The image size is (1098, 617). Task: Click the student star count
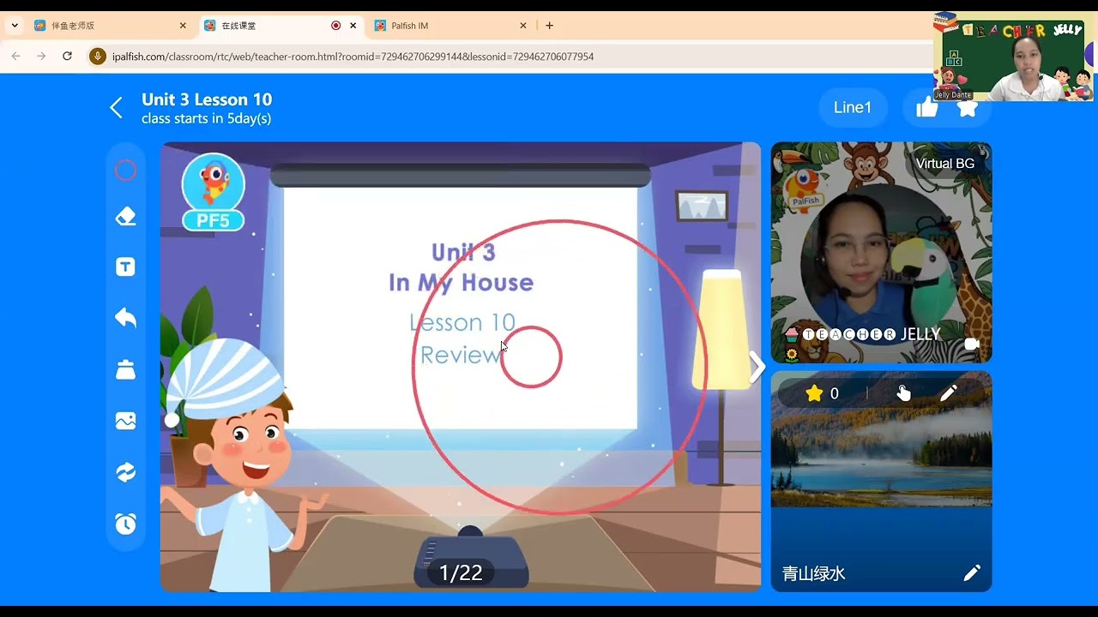[823, 393]
